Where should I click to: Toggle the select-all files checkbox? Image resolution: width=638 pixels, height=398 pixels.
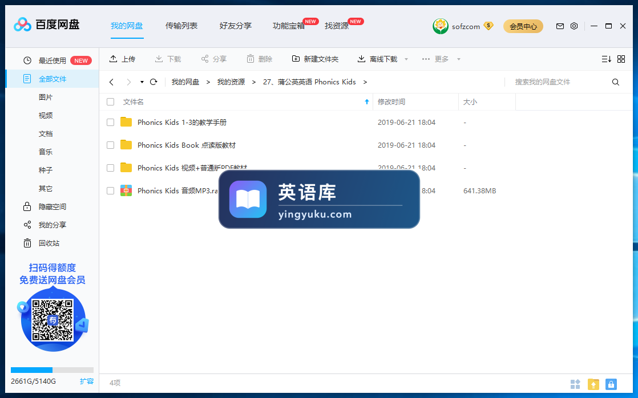click(x=110, y=101)
